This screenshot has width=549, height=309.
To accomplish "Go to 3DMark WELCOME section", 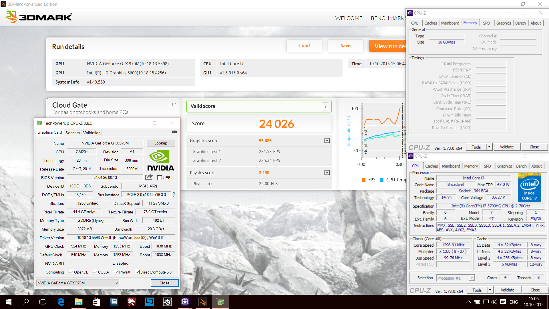I will (349, 18).
